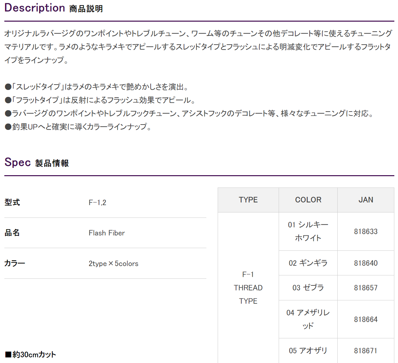
Task: Select the COLOR column header
Action: tap(308, 200)
